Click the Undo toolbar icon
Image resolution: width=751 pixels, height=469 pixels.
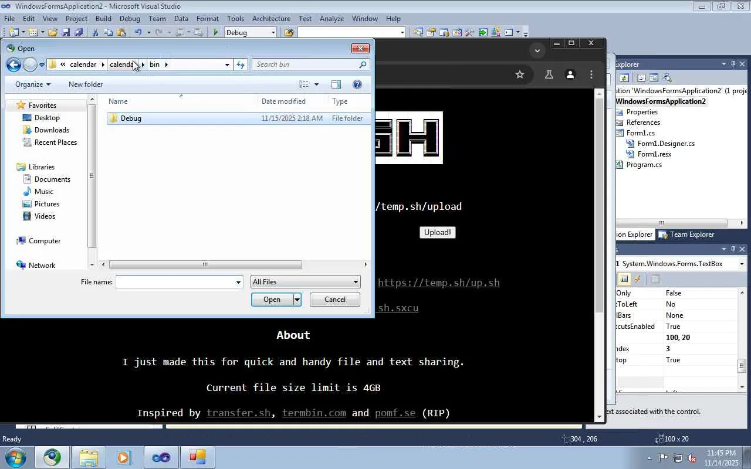coord(138,33)
